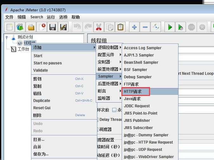This screenshot has width=214, height=160.
Task: Select Debug Sampler
Action: click(x=150, y=77)
